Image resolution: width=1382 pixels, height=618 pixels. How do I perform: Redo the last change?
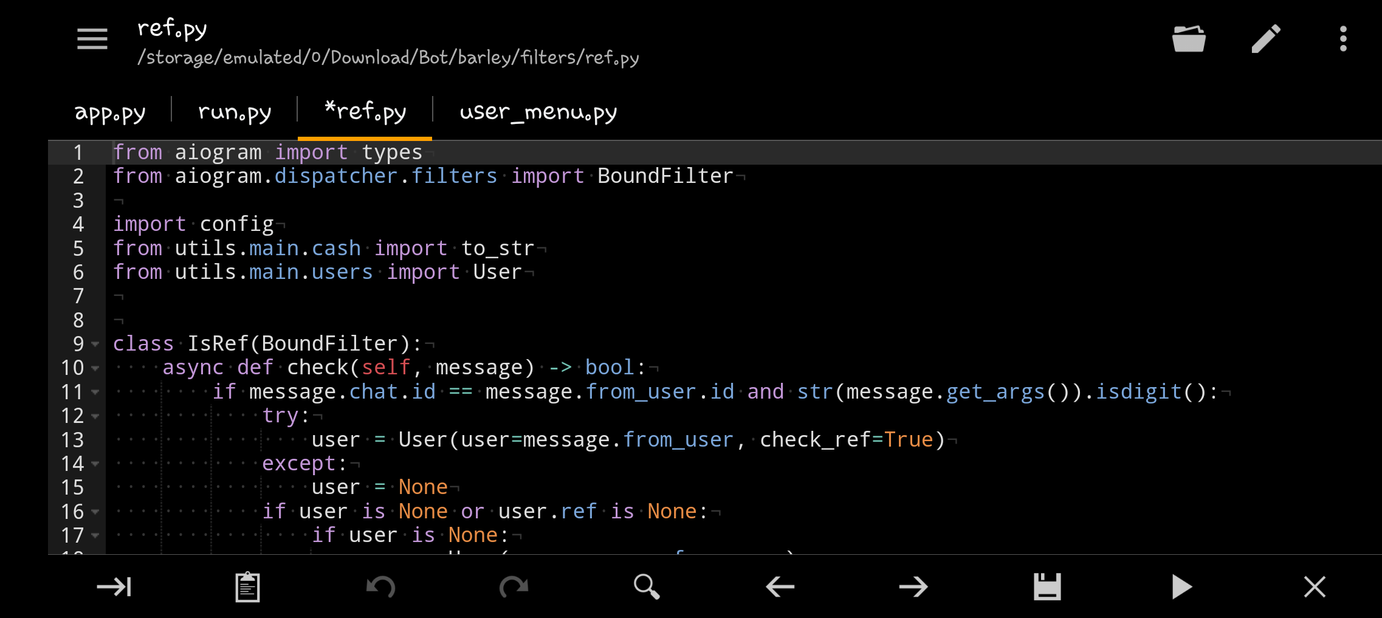tap(514, 586)
